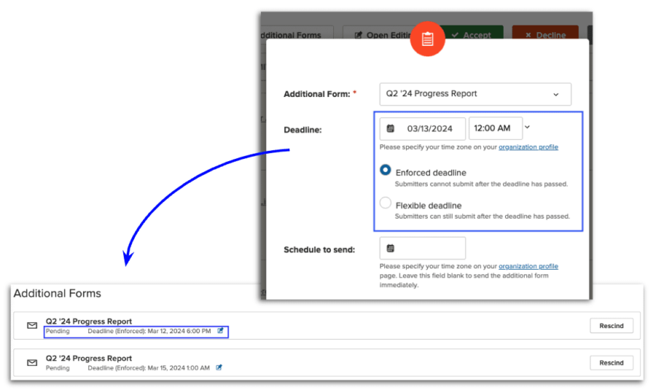
Task: Open the Additional Form dropdown
Action: 475,94
